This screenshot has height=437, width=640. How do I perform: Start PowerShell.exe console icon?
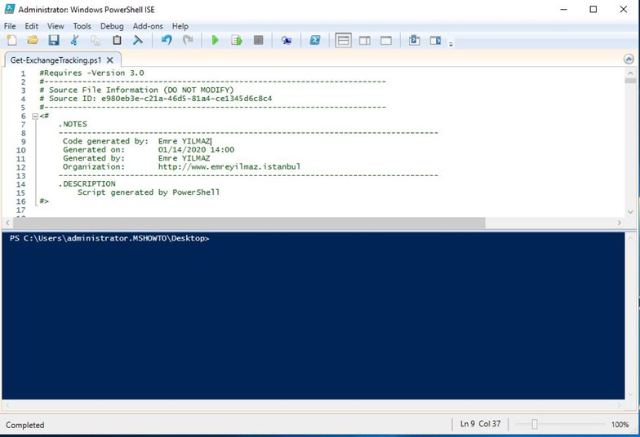(x=315, y=41)
